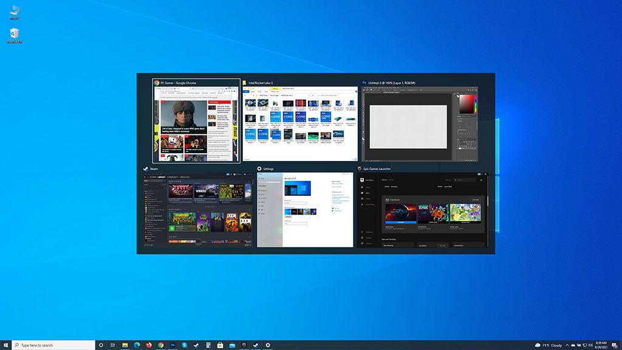Mute the volume via the system tray speaker
This screenshot has height=350, width=622.
pos(590,345)
